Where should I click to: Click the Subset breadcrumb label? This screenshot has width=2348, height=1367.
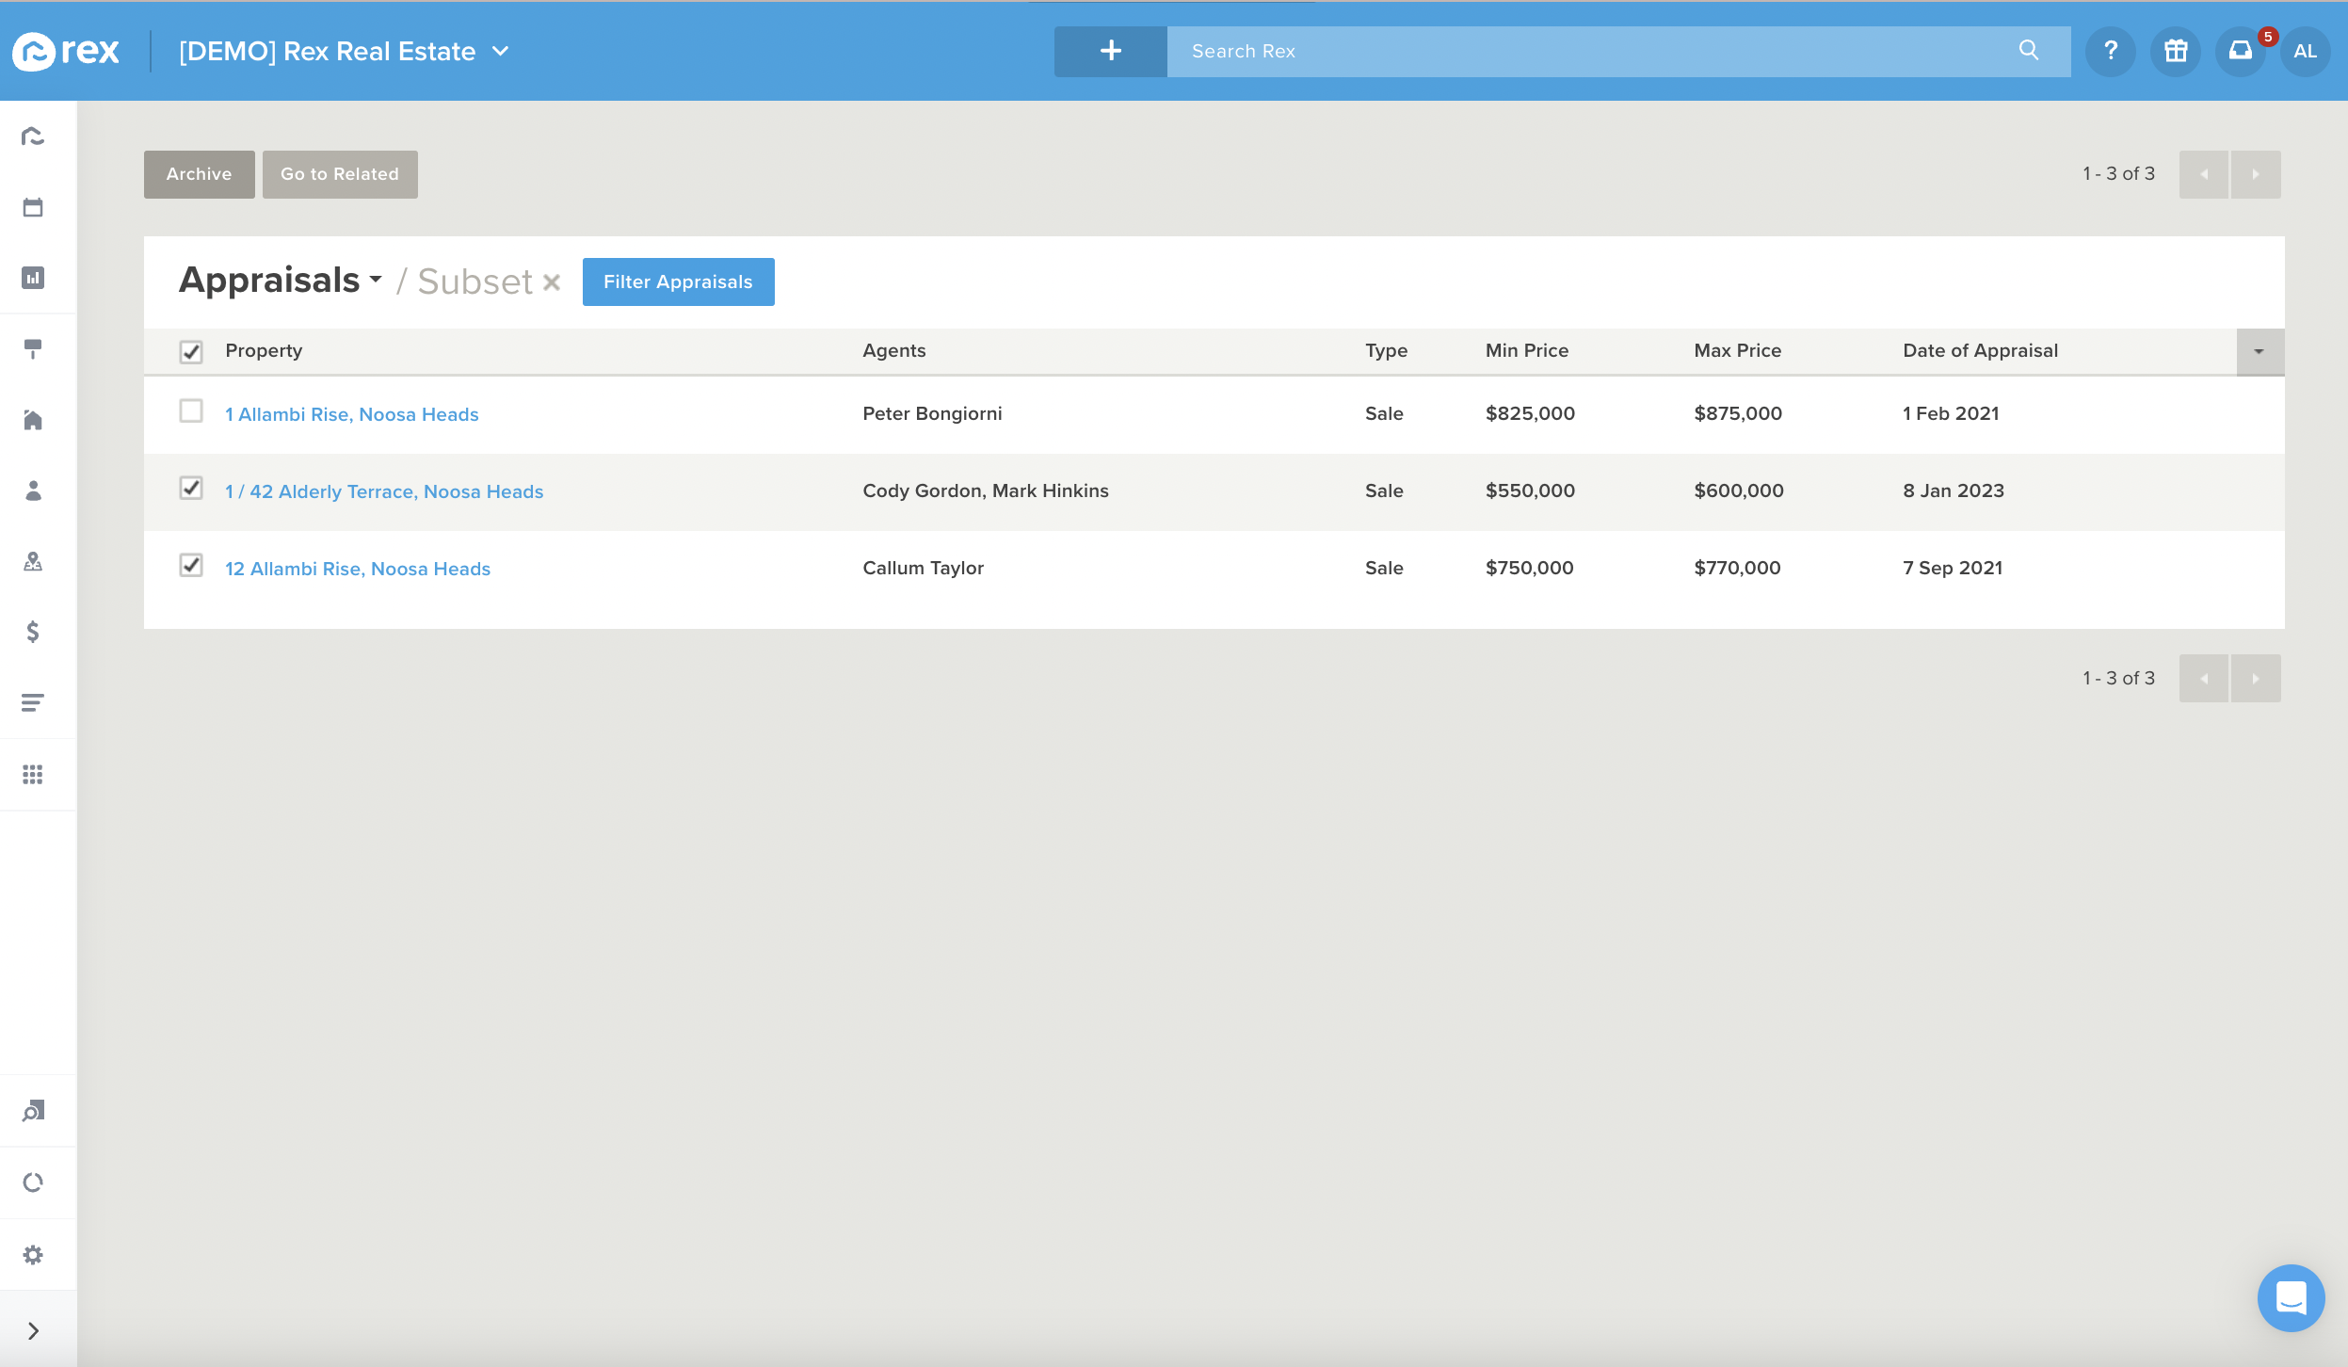475,281
